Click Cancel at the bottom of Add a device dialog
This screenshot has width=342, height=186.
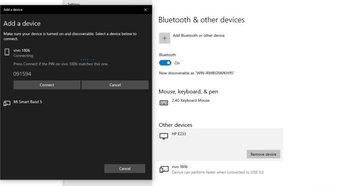[125, 168]
